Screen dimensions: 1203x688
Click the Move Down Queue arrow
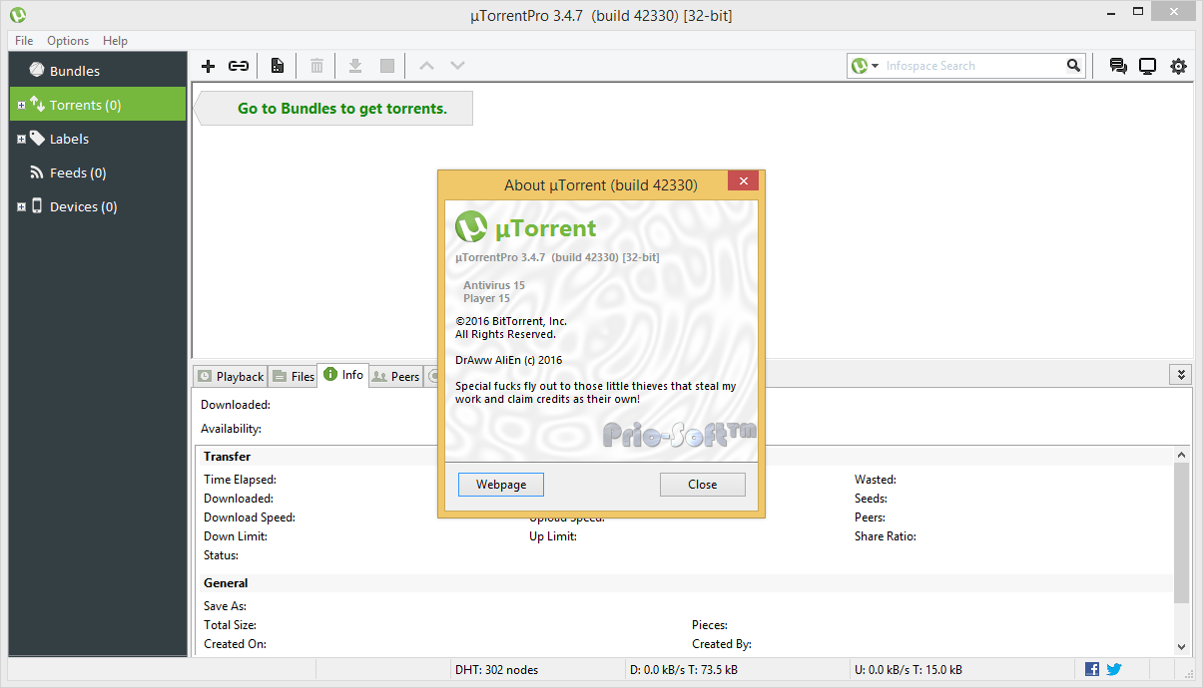coord(457,66)
